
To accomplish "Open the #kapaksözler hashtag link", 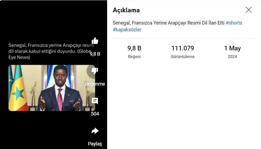I will pyautogui.click(x=127, y=29).
